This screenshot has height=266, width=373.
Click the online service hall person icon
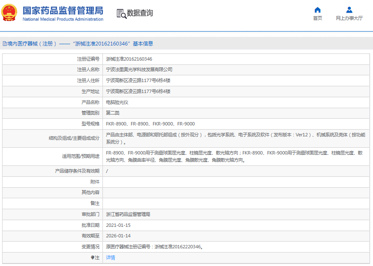point(349,10)
